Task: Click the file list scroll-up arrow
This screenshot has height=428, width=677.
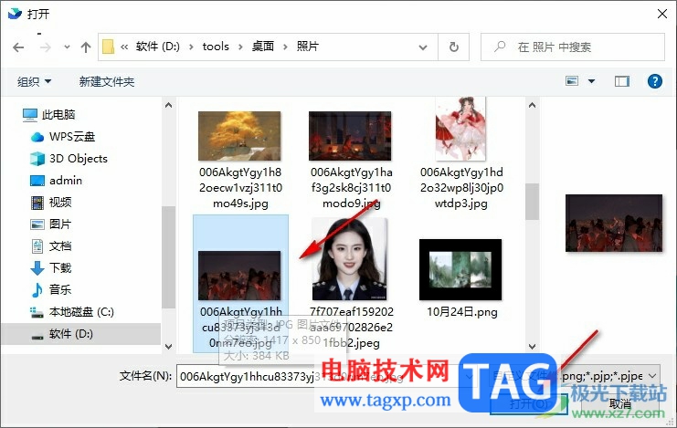Action: pos(532,105)
